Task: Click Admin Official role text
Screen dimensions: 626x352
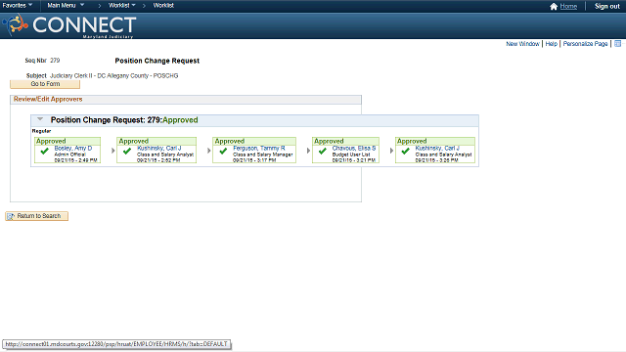Action: click(x=69, y=154)
